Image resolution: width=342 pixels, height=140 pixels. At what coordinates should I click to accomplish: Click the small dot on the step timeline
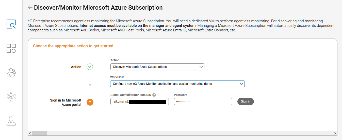pos(90,85)
